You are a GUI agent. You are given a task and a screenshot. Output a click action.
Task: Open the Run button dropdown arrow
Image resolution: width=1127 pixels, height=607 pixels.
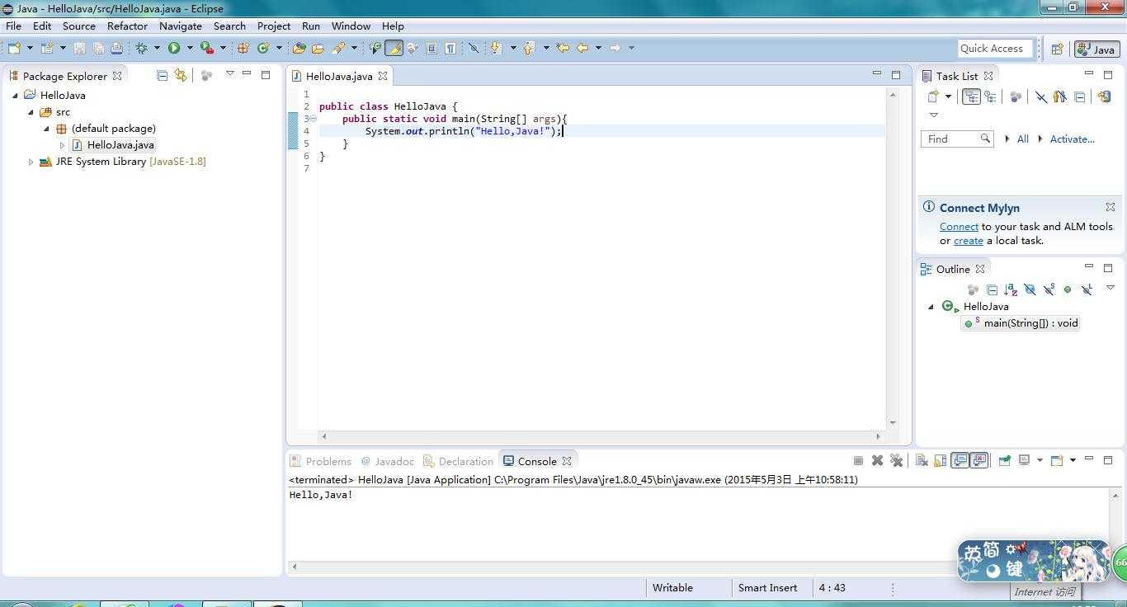(190, 49)
